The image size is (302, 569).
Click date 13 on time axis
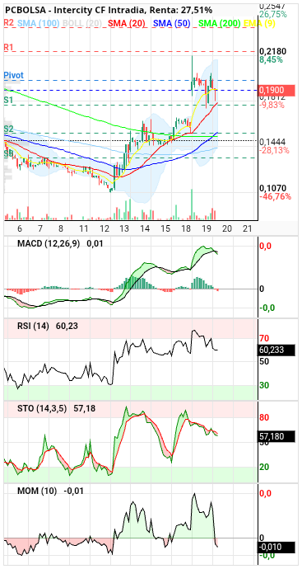pos(124,229)
